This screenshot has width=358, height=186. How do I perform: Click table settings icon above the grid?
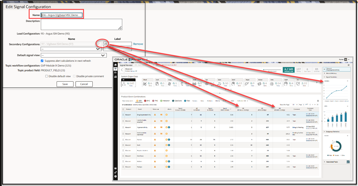[x=318, y=101]
